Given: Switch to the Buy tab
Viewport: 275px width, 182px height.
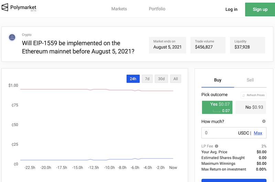Looking at the screenshot, I should click(x=218, y=80).
